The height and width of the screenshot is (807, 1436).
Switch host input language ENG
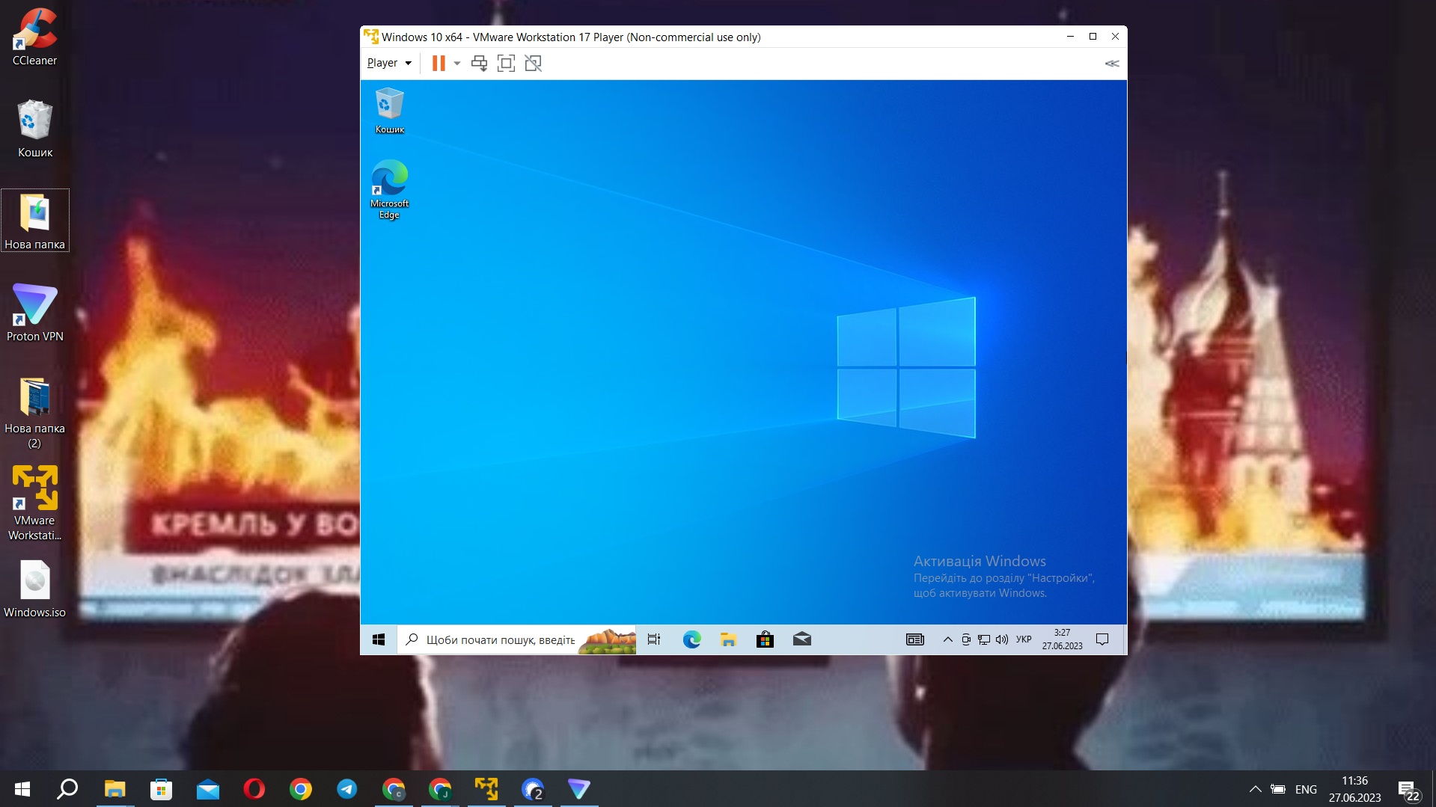1306,789
